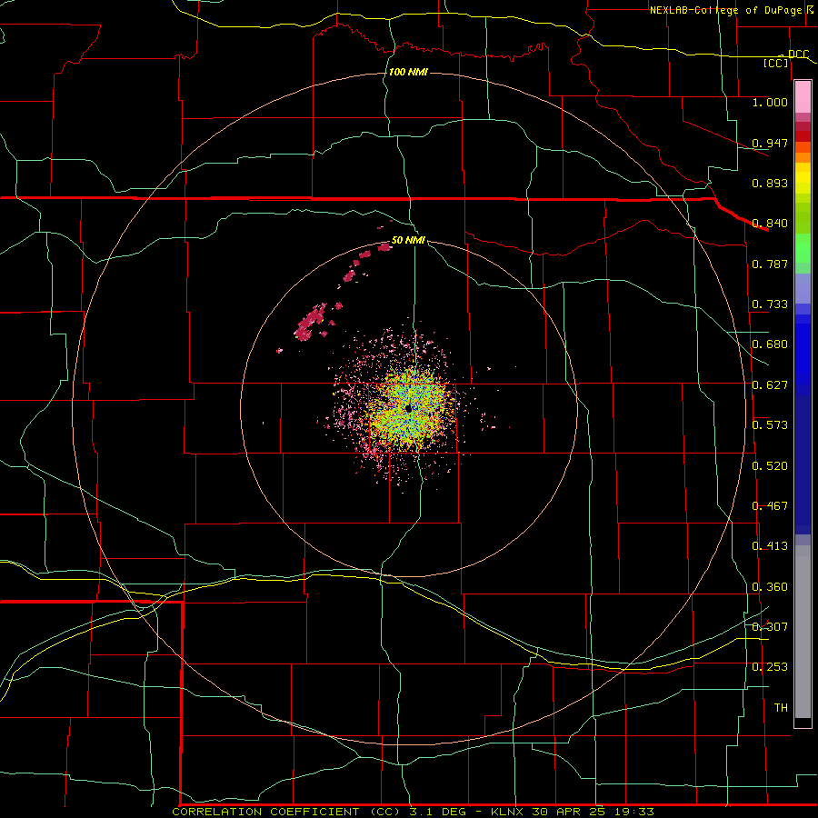The height and width of the screenshot is (818, 818).
Task: Click the large crimson echo cluster northwest of radar
Action: (x=311, y=323)
